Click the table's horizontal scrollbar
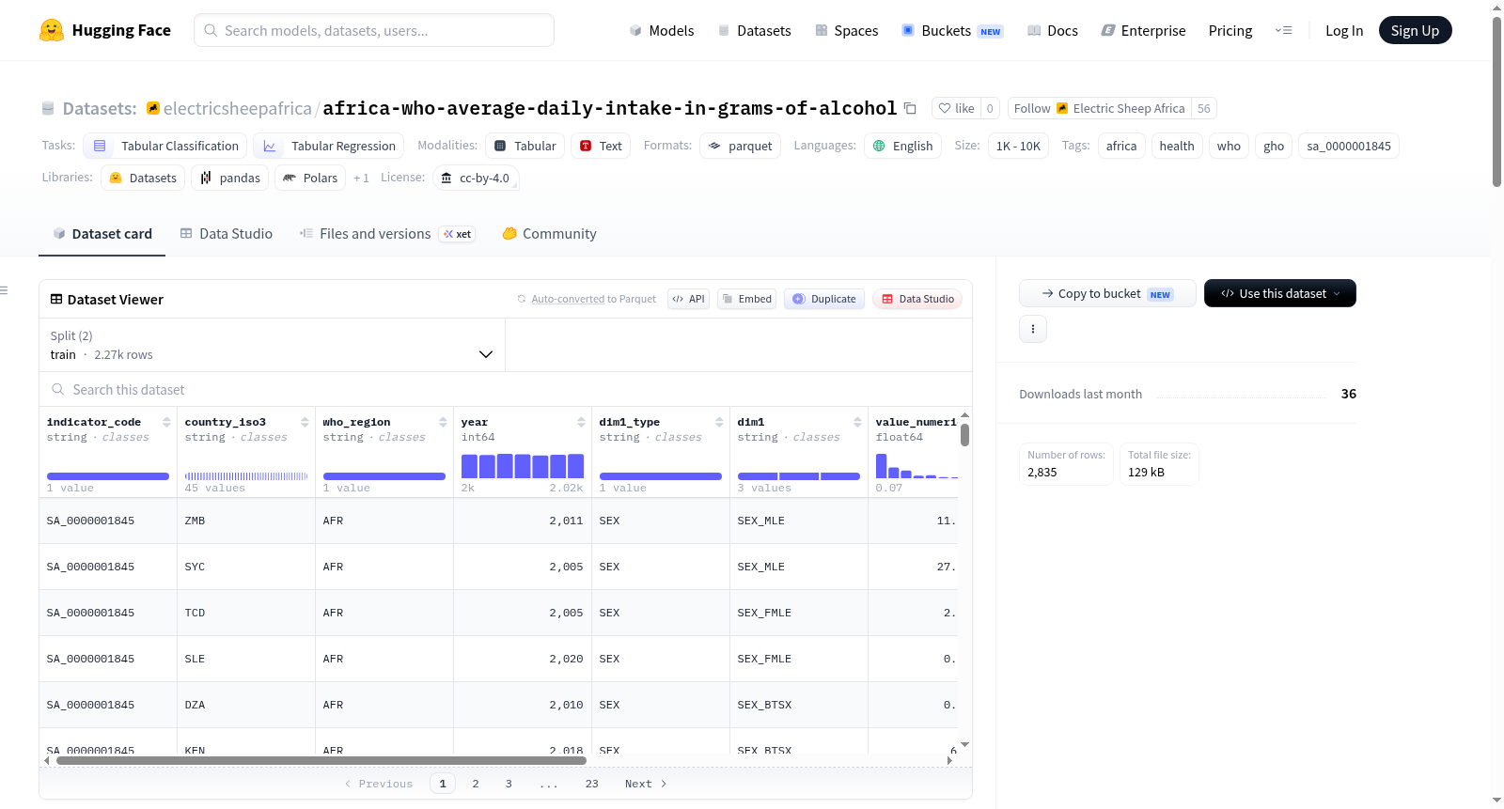 (x=321, y=760)
